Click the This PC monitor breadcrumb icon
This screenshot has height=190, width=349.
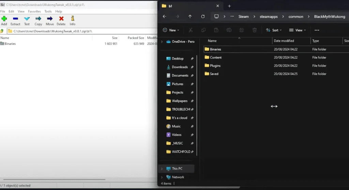tap(216, 16)
